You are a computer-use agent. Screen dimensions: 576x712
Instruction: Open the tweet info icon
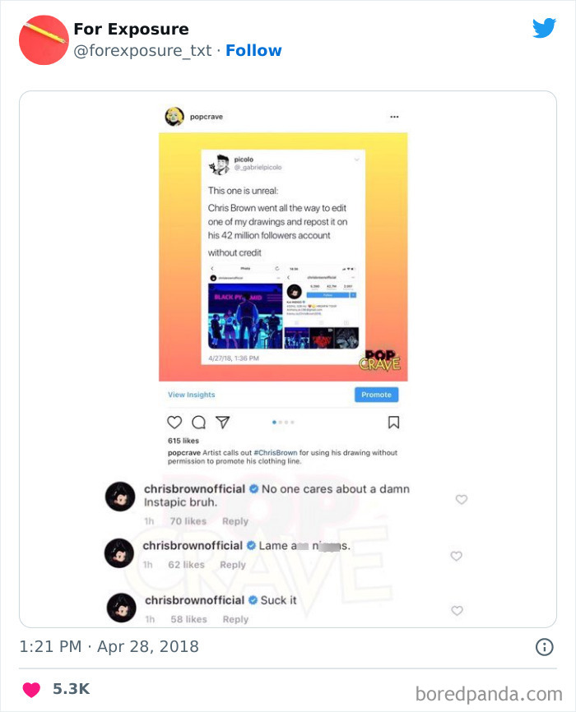(x=545, y=647)
